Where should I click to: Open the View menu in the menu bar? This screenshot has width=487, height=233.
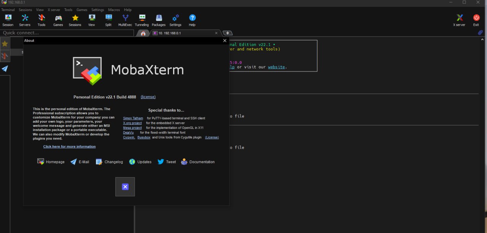point(40,10)
